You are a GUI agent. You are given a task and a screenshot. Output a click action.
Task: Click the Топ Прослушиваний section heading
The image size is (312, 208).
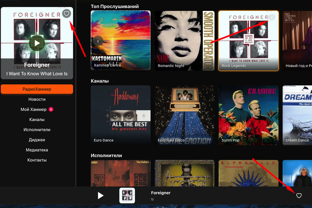click(x=115, y=6)
